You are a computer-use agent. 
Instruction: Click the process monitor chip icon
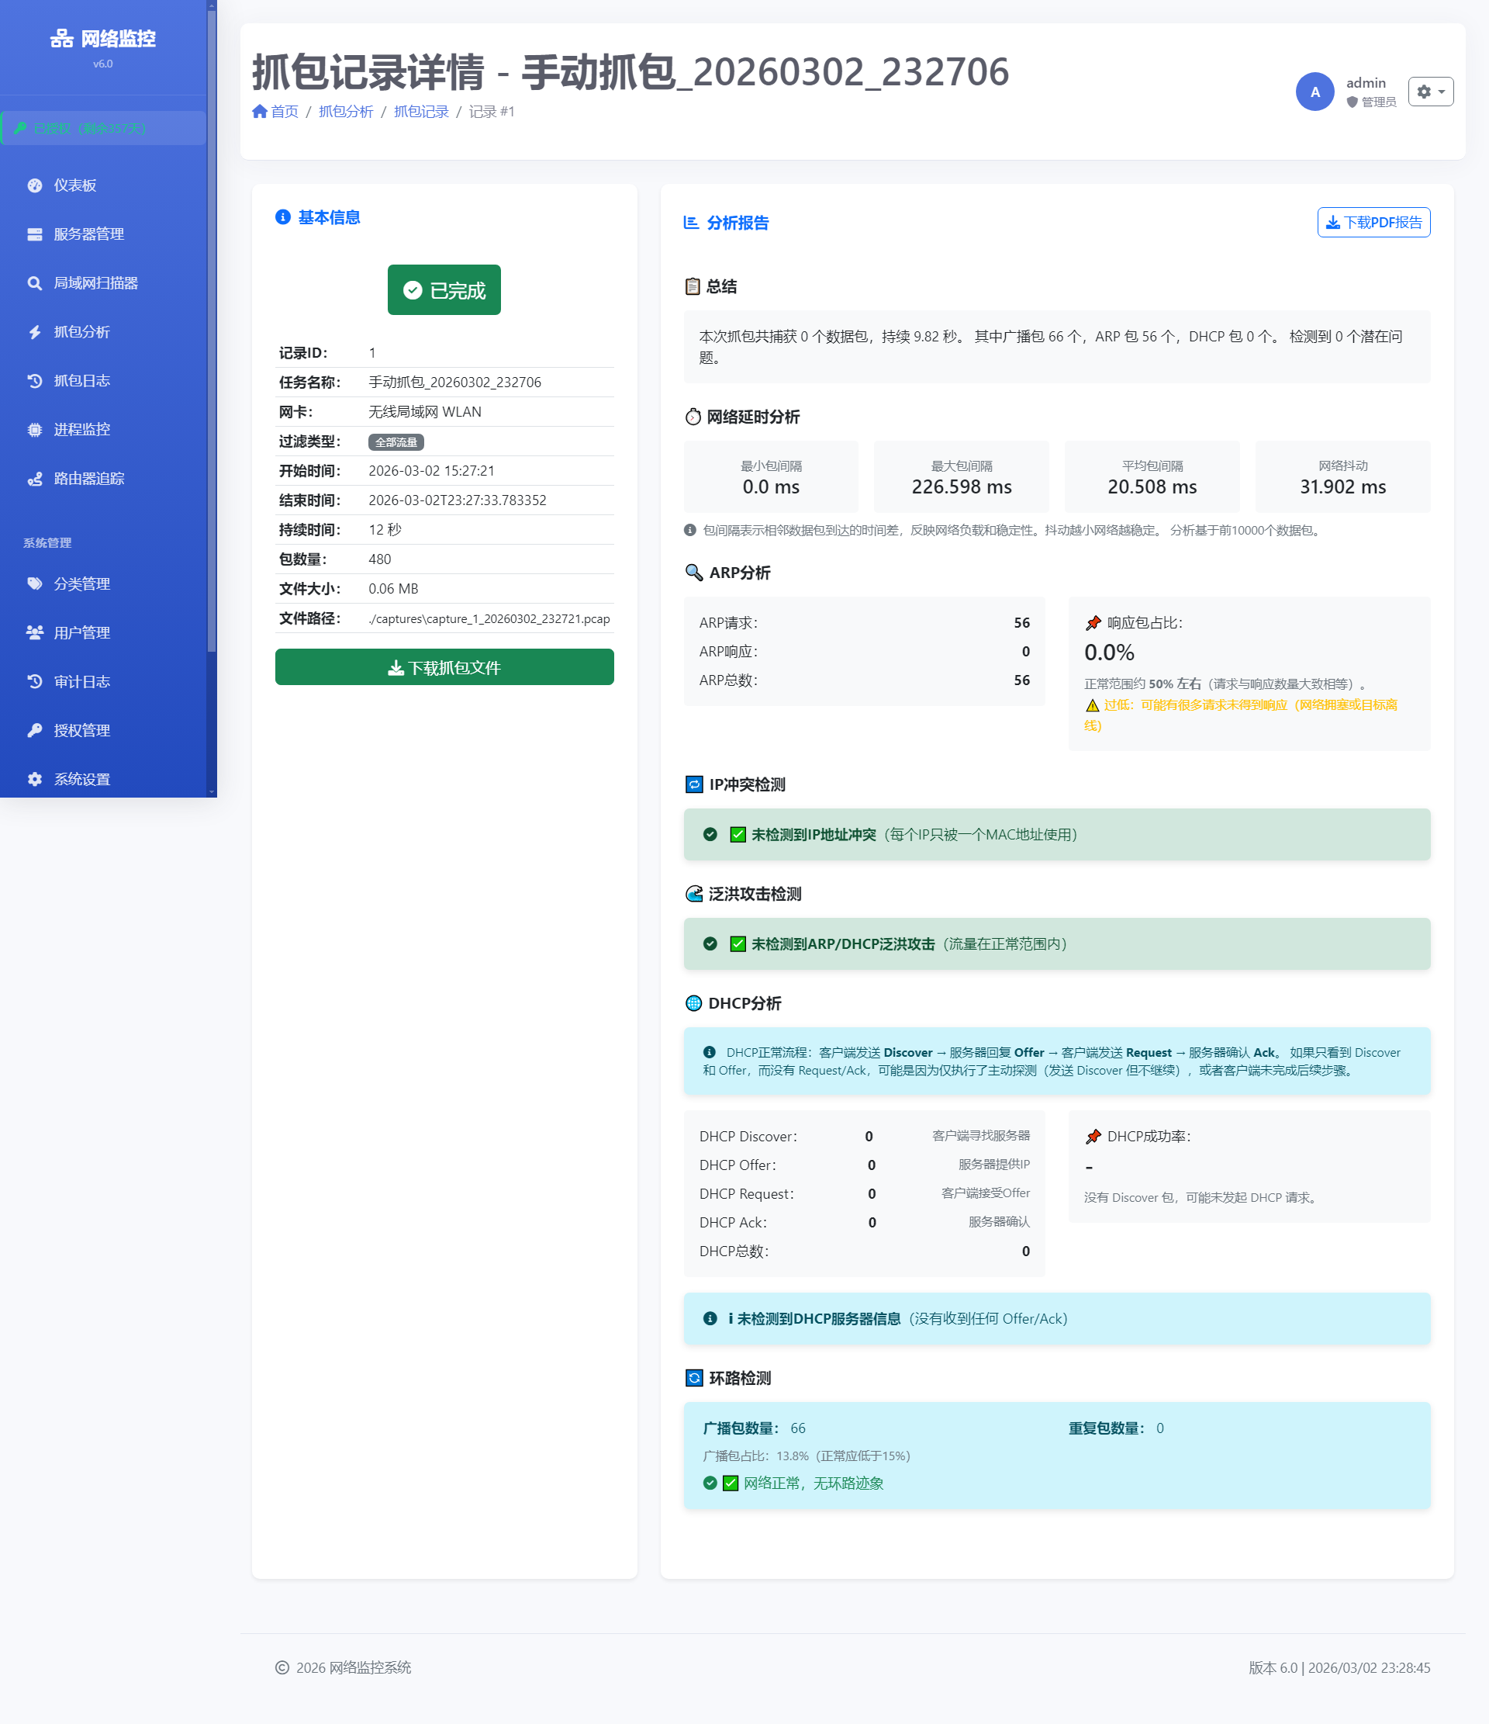34,430
